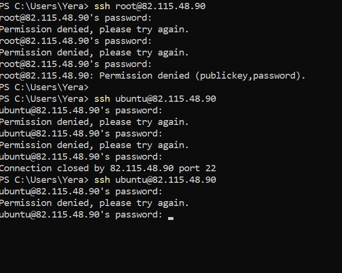Click the top 'PS C:\Users\Yera>' prompt text
The height and width of the screenshot is (273, 342).
[x=44, y=6]
